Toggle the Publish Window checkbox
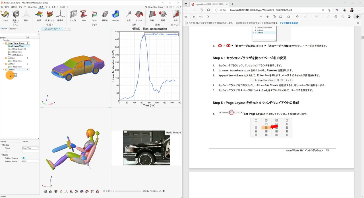Screen dimensions: 364x198 coord(23,158)
